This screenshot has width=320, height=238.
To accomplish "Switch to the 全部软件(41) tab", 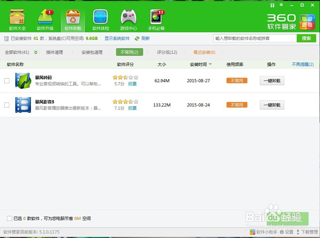I will click(17, 52).
